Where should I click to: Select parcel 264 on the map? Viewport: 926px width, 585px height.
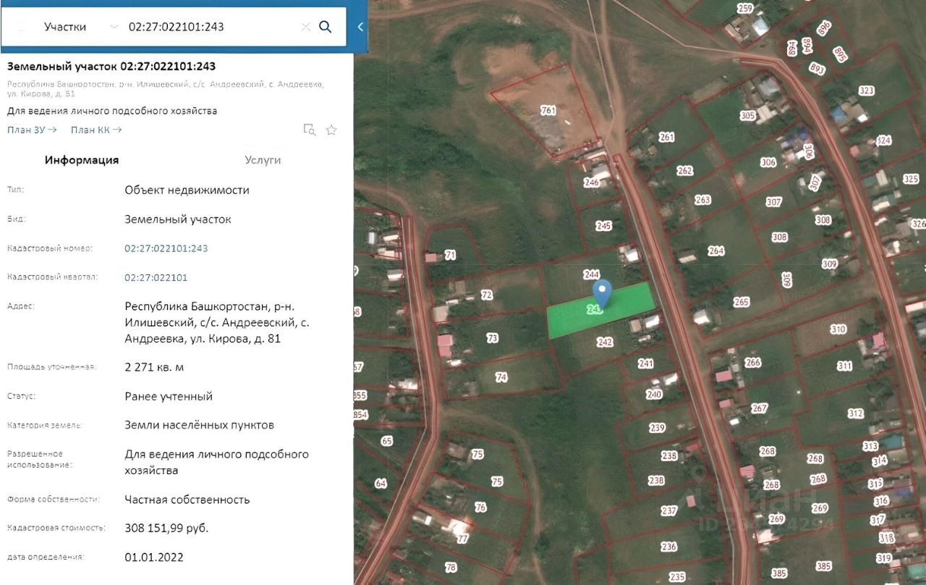715,251
